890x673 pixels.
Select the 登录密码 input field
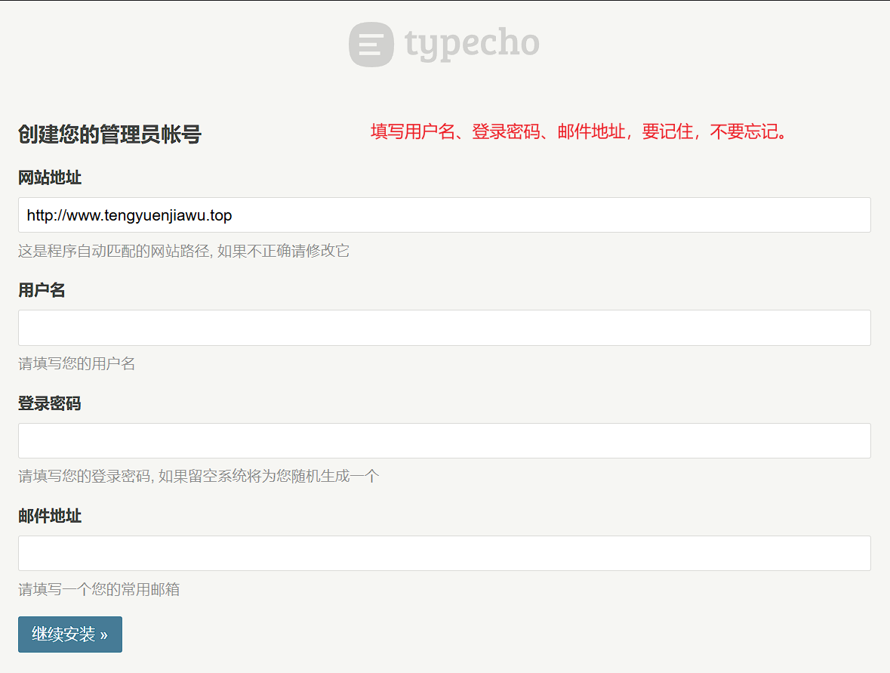coord(444,440)
